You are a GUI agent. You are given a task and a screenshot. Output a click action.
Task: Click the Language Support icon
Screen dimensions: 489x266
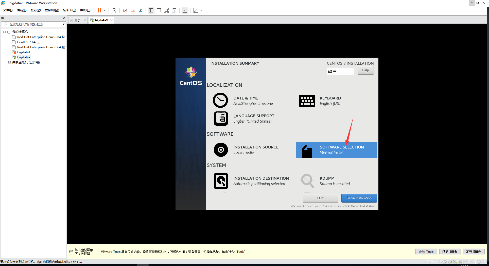(x=221, y=119)
